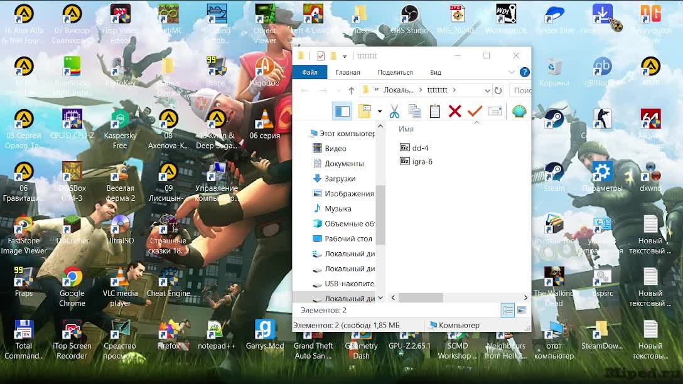Click the red X Delete icon in toolbar
The image size is (683, 384).
point(454,112)
